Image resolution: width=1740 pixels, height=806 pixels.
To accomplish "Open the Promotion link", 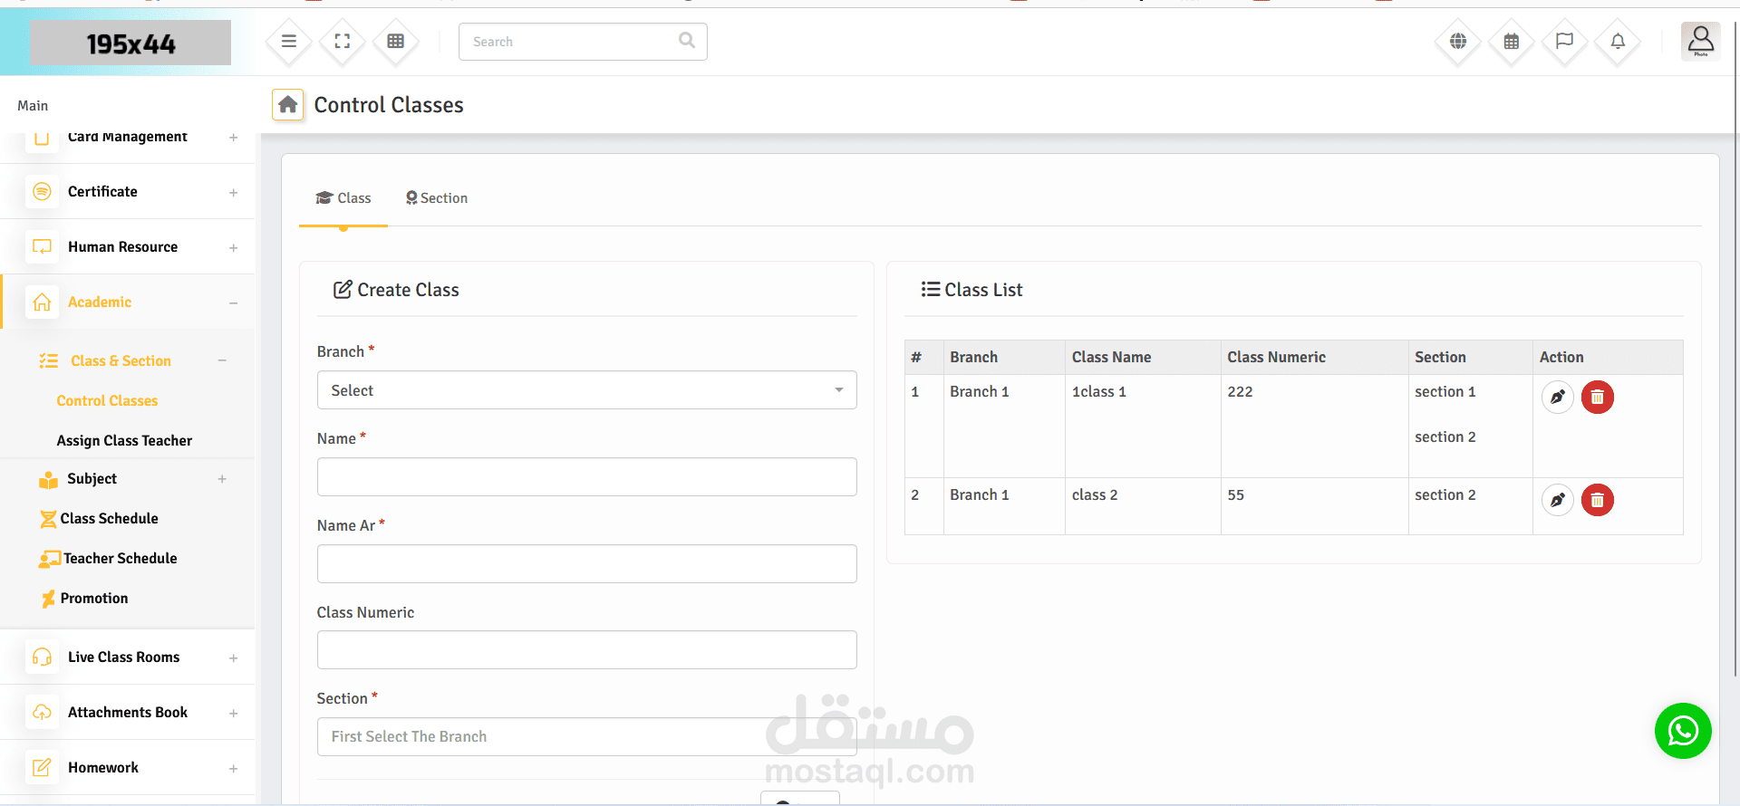I will coord(94,599).
